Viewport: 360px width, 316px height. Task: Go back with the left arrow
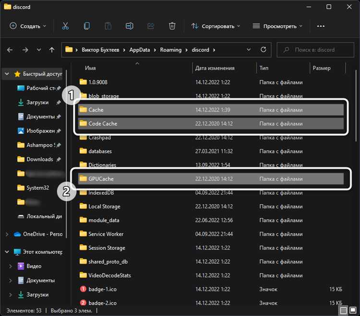coord(10,50)
